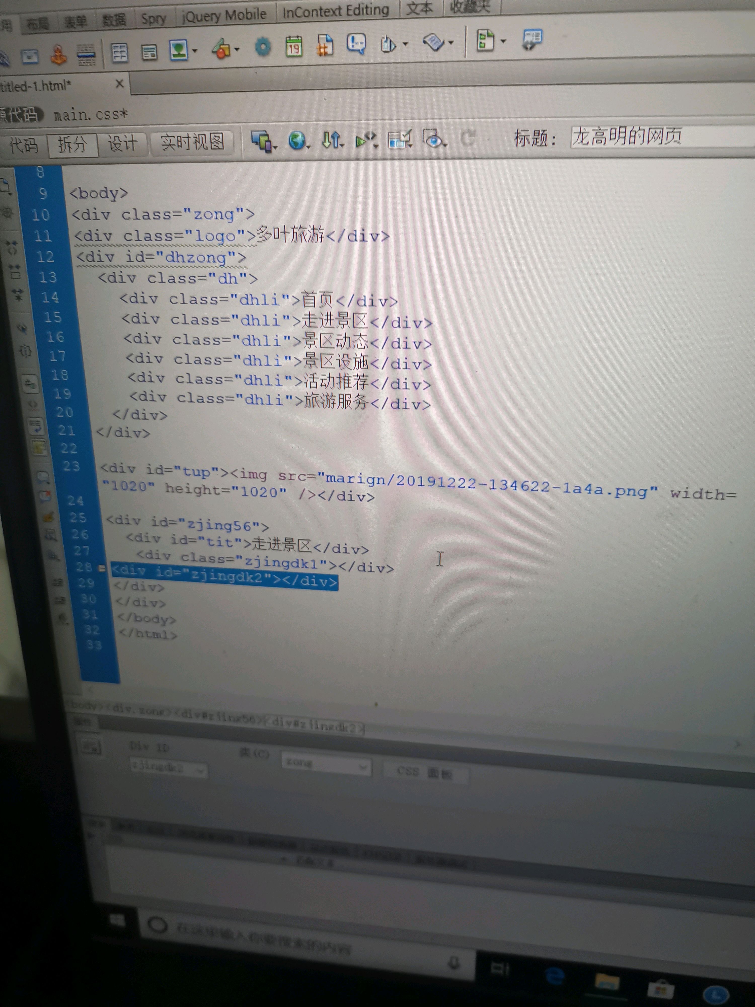Click the Head tag insert icon

[x=388, y=44]
